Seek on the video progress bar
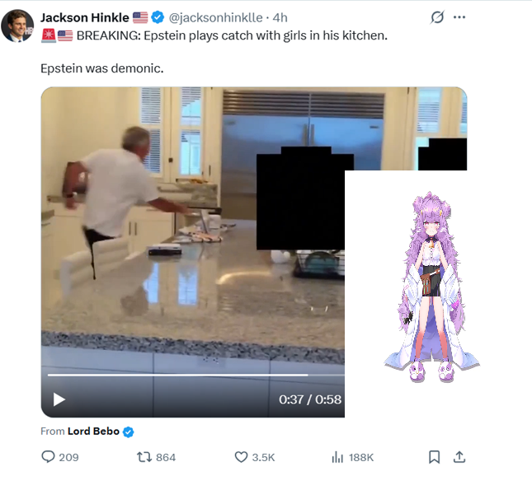532x490 pixels. click(x=196, y=376)
